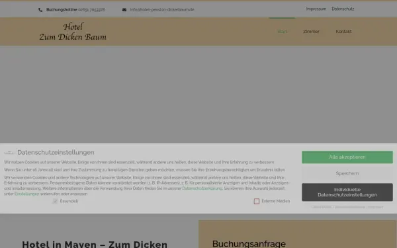Open the Datenschutz link in top bar
This screenshot has height=248, width=397.
click(343, 9)
